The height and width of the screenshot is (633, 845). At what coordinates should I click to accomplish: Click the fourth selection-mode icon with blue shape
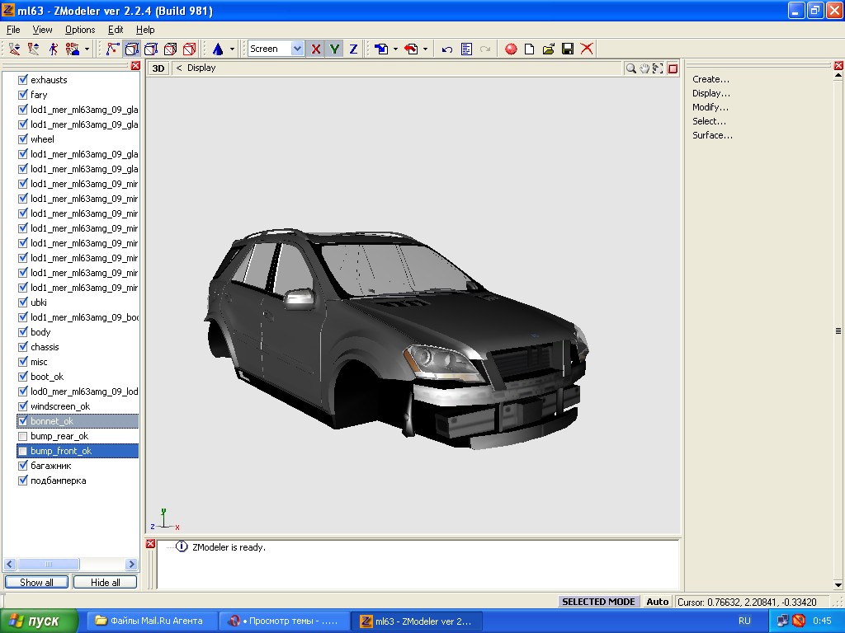(x=73, y=49)
